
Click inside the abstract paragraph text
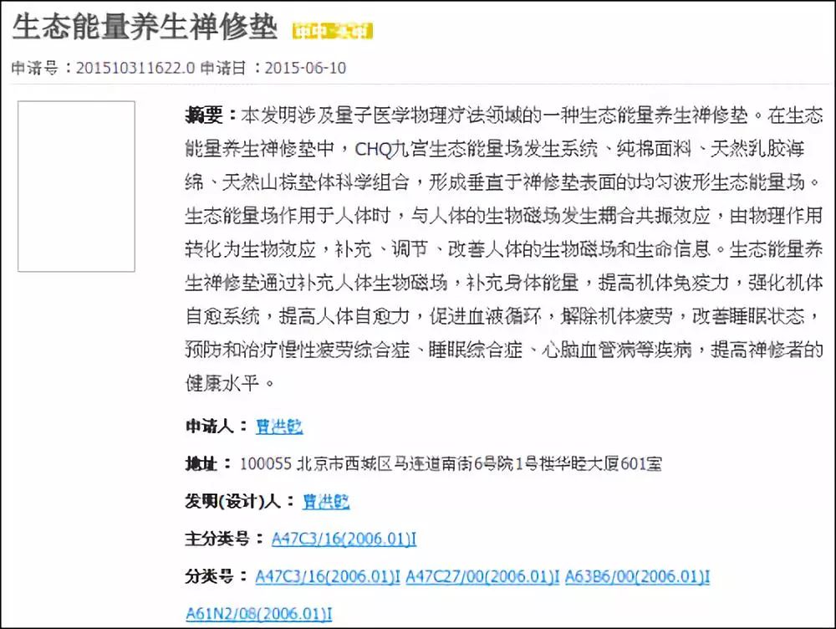[502, 249]
